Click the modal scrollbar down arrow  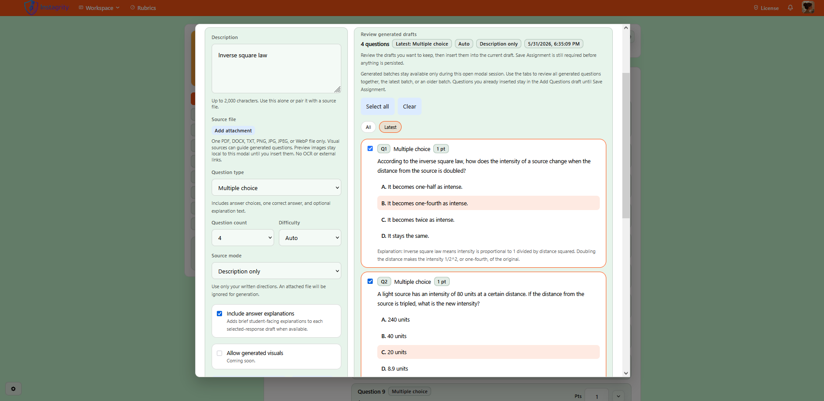(626, 373)
